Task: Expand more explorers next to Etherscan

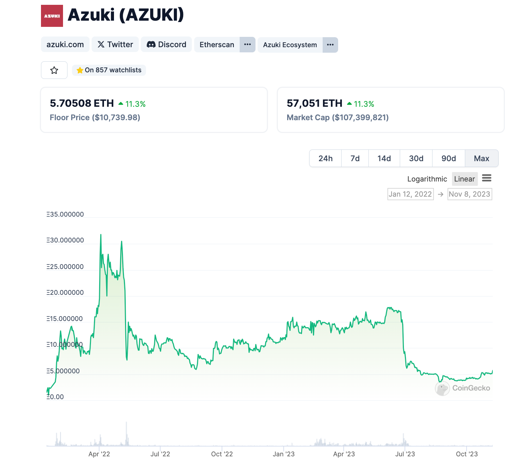Action: tap(247, 45)
